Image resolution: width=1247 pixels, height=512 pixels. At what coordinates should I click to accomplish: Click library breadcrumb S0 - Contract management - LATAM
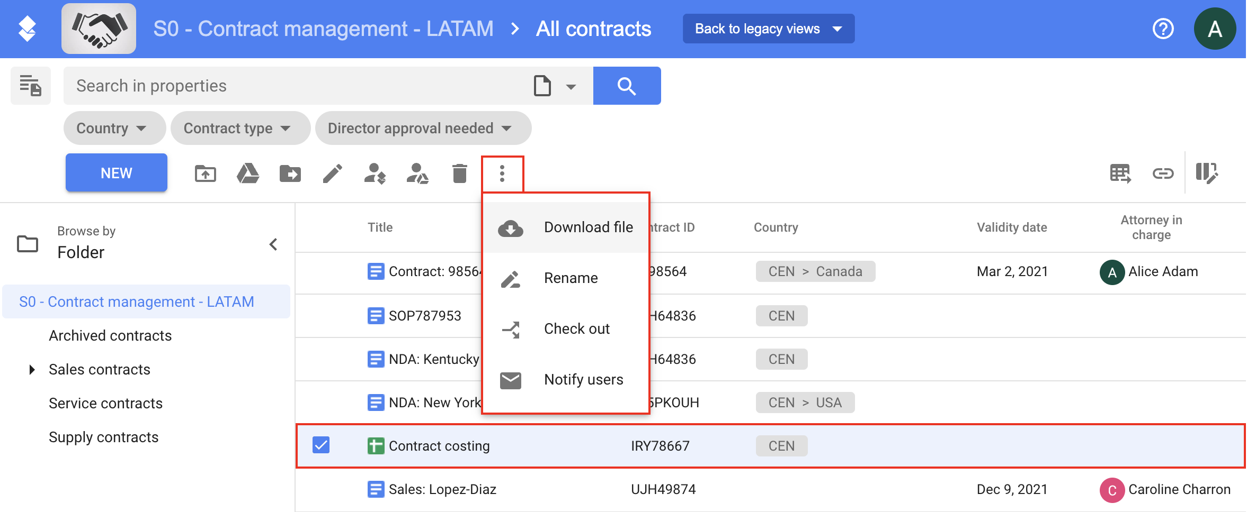pos(323,29)
